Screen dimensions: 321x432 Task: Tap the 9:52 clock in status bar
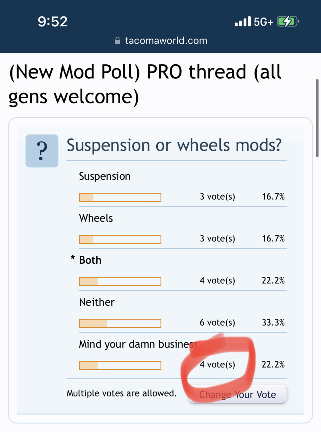53,22
